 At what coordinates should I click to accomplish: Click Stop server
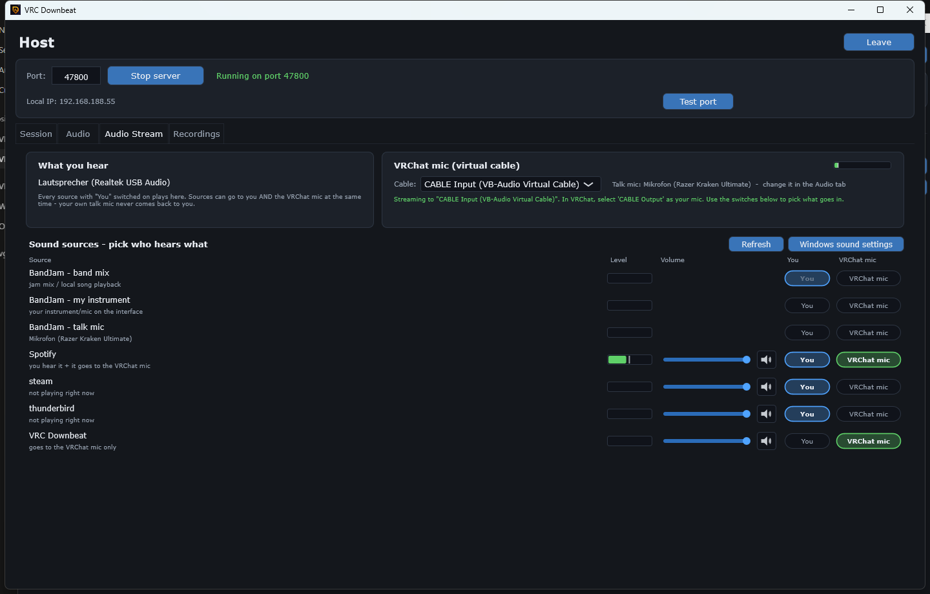156,76
